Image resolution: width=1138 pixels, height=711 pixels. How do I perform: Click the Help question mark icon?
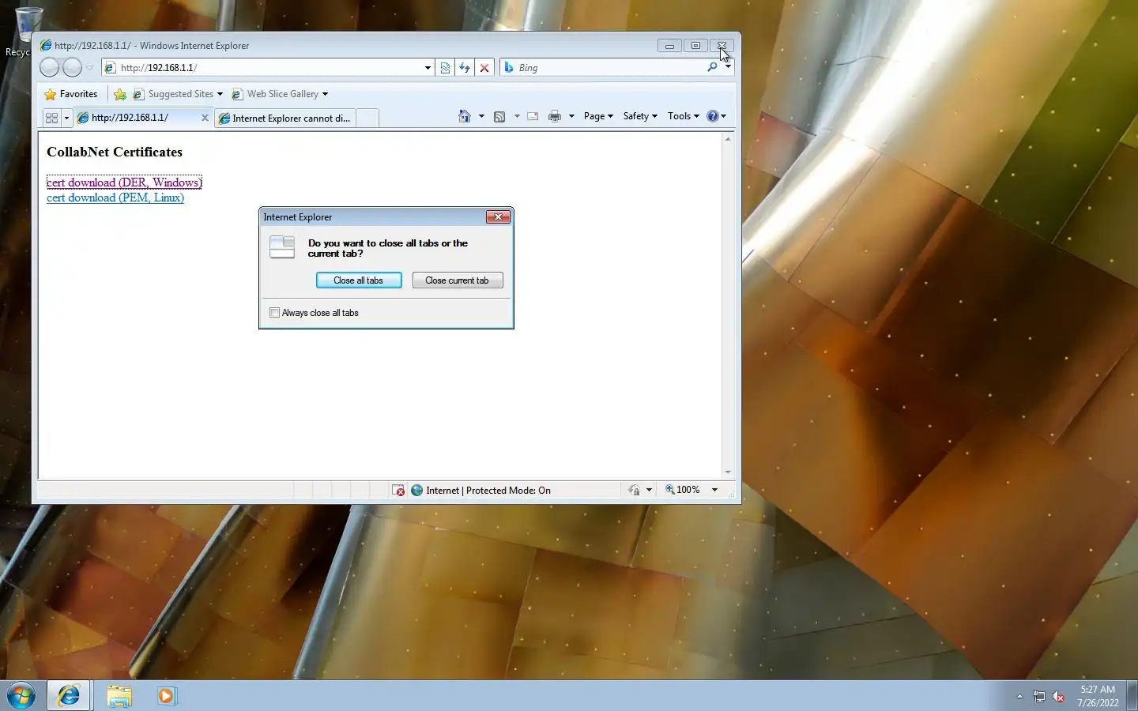(x=713, y=116)
